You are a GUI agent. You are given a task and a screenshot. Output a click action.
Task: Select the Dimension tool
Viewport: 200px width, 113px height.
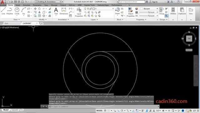click(x=64, y=11)
